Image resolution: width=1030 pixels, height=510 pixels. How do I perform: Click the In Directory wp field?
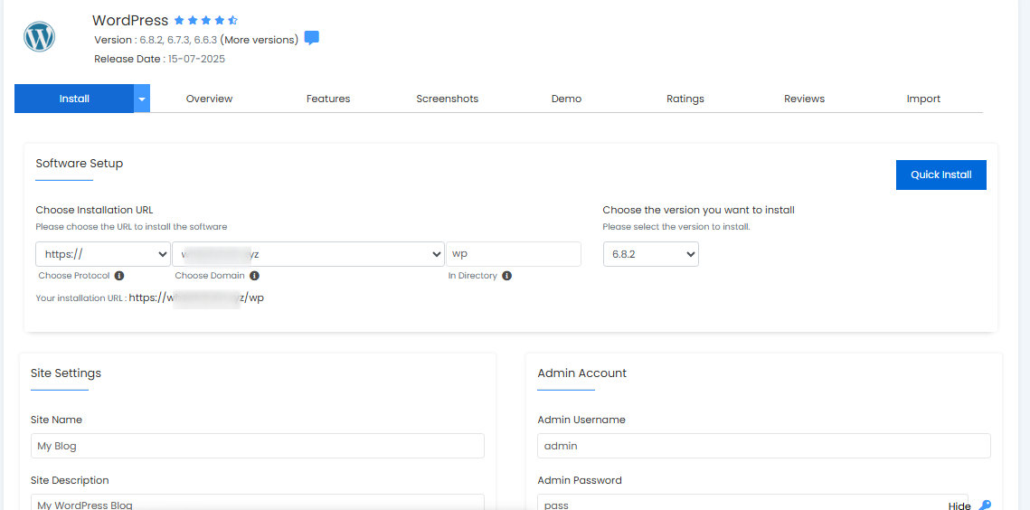(x=514, y=254)
